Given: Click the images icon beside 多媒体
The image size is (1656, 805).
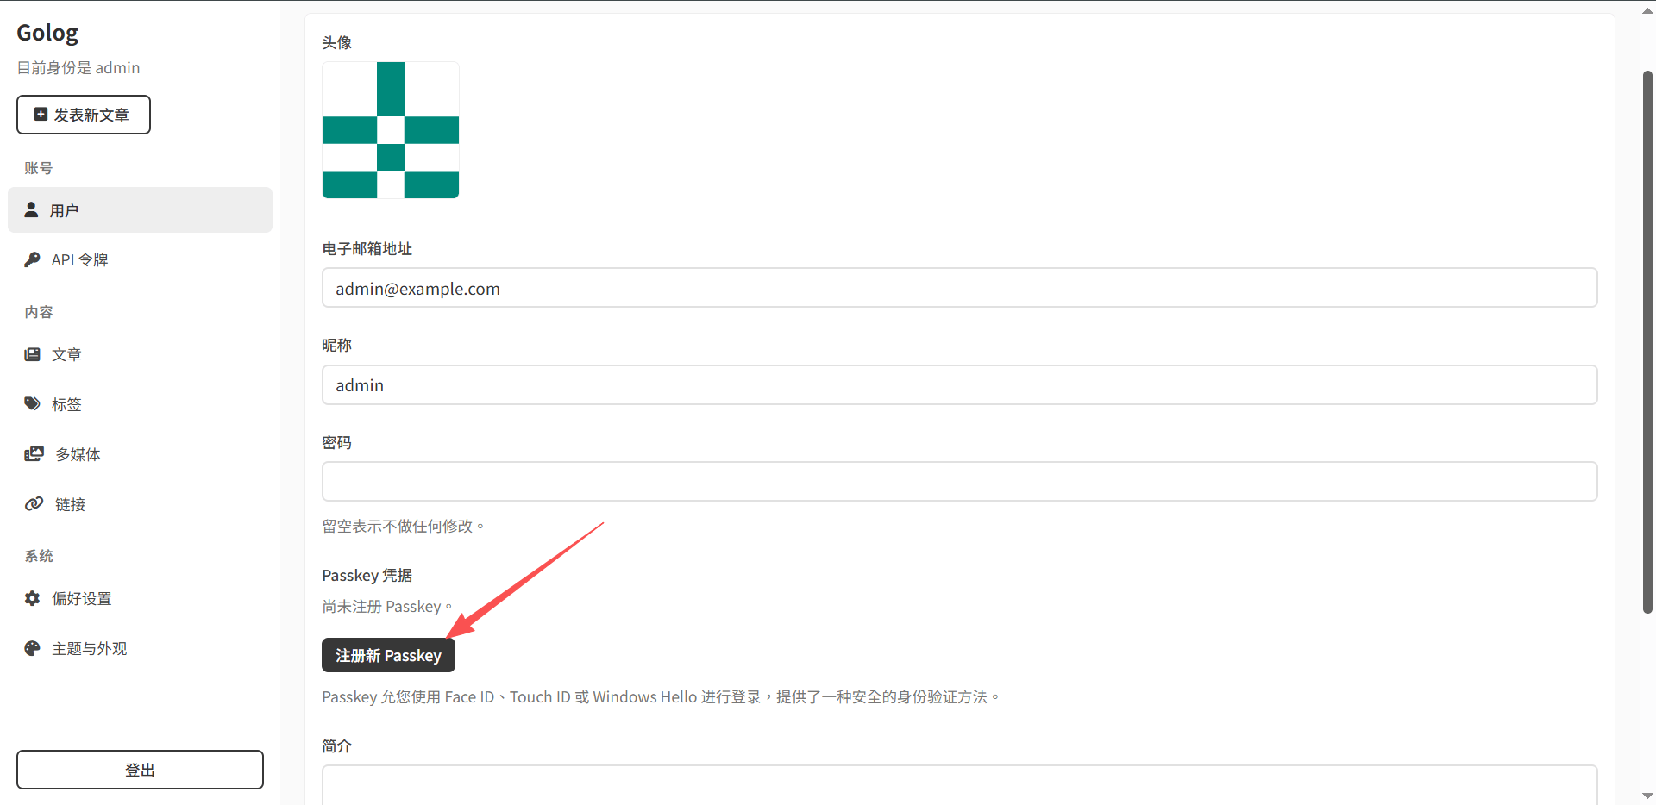Looking at the screenshot, I should (34, 453).
